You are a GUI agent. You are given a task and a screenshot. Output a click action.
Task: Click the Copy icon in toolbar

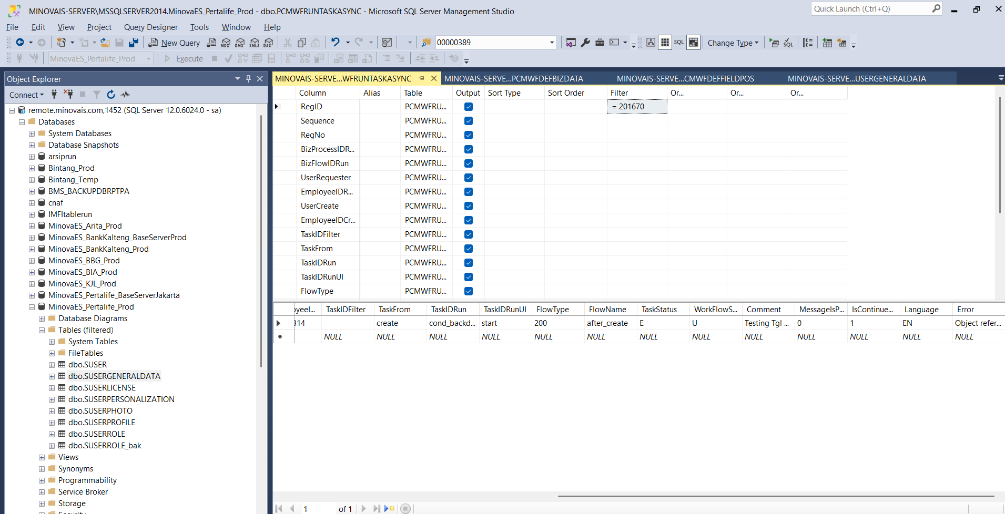pos(302,43)
